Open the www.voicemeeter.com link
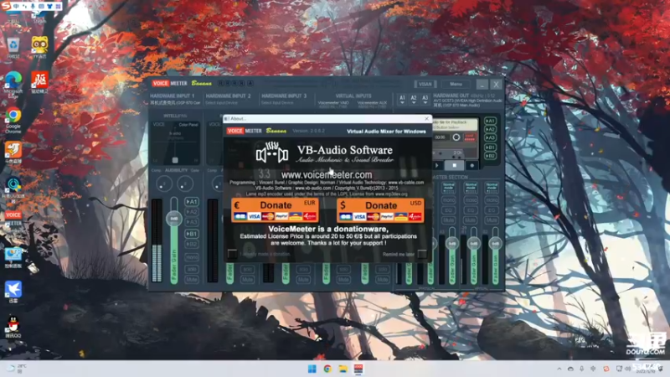Viewport: 670px width, 377px height. 327,175
